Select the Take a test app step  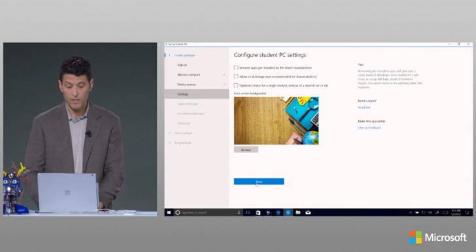188,104
